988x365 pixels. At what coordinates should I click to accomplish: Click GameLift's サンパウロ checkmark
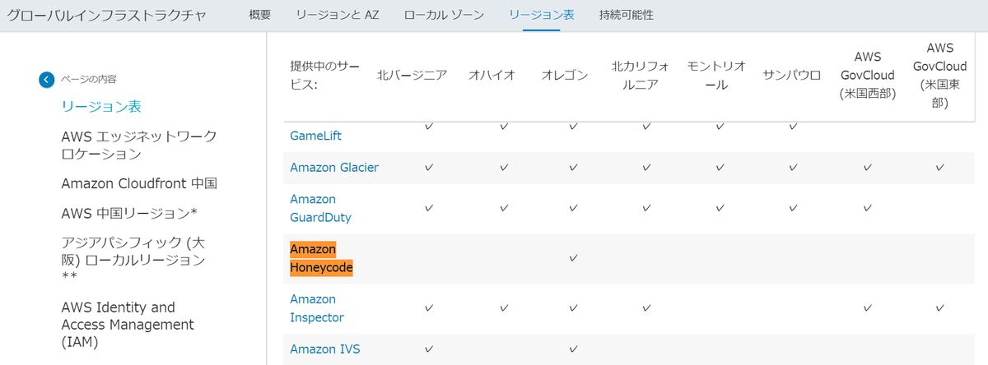(x=793, y=127)
